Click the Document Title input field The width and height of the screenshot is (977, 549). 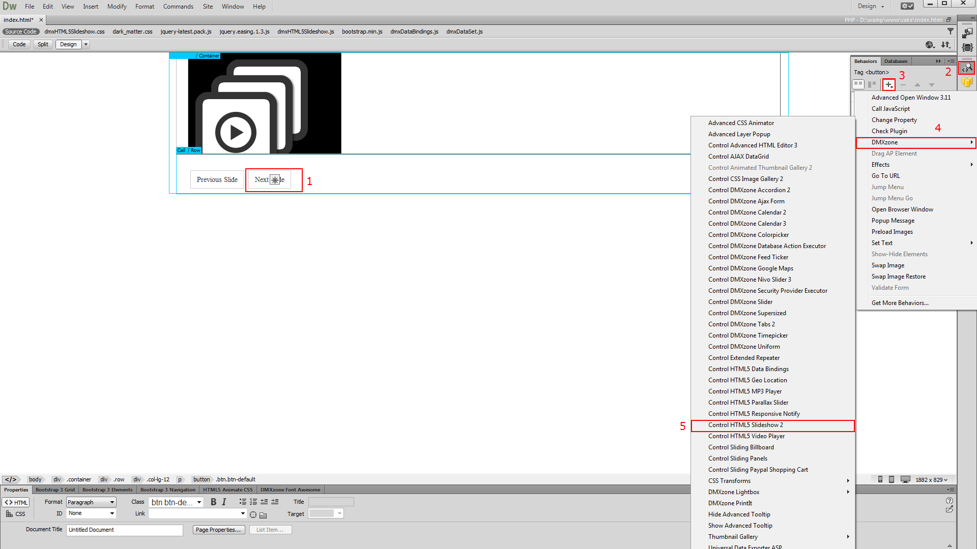point(124,530)
